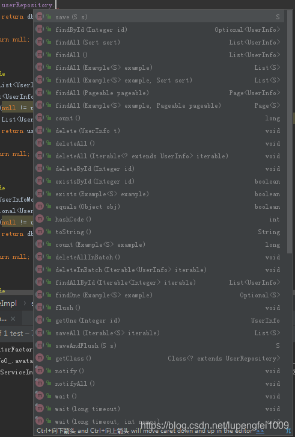Choose hashCode() suggestion
295x437 pixels.
[x=159, y=219]
